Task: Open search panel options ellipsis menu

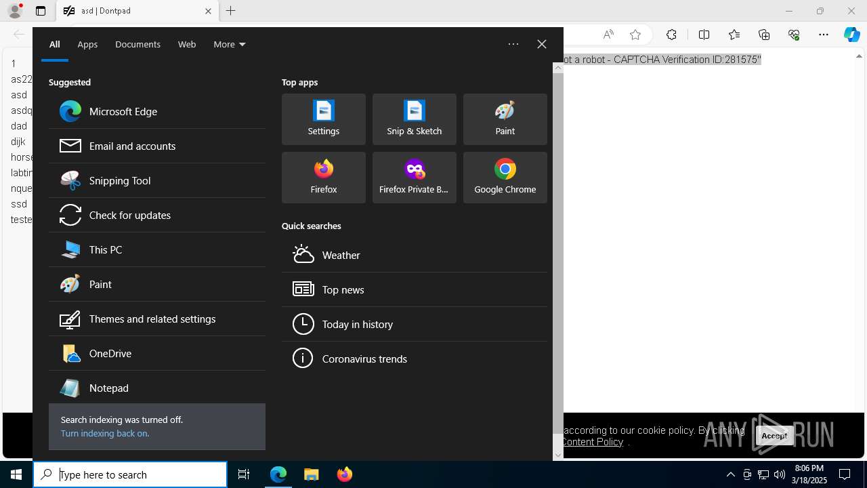Action: 513,44
